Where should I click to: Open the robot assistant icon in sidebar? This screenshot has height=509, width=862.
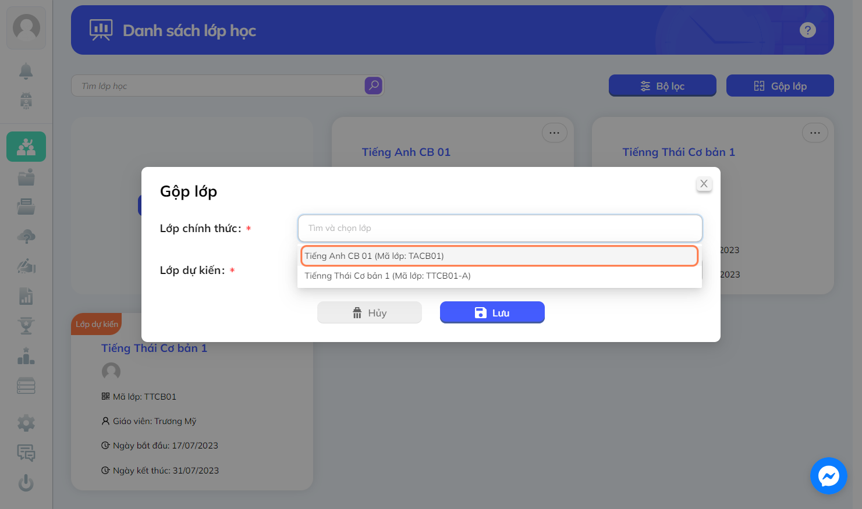pos(26,101)
